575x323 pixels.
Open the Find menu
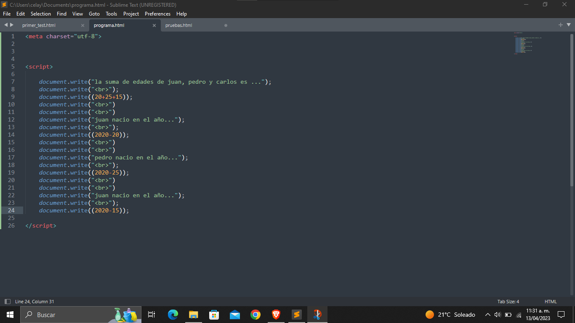coord(61,14)
